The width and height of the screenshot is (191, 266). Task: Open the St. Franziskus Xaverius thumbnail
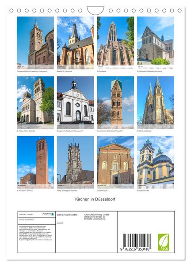(x=35, y=162)
